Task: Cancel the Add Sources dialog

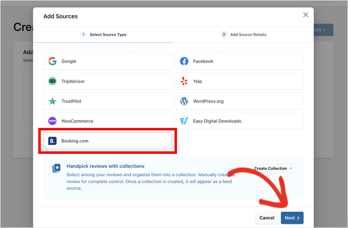Action: 267,218
